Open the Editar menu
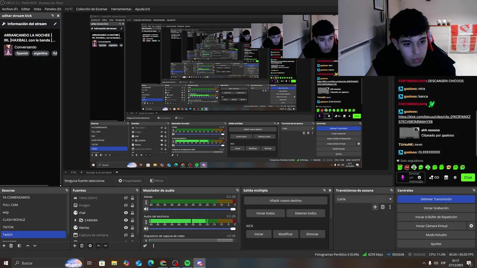Screen dimensions: 477x268 point(26,9)
